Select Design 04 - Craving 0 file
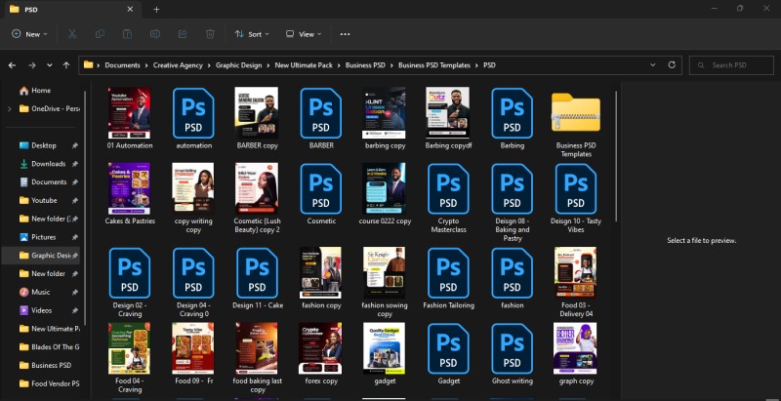The image size is (781, 401). point(193,273)
